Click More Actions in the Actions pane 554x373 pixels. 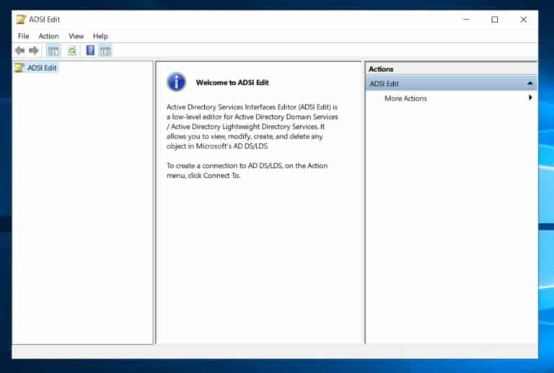tap(405, 99)
